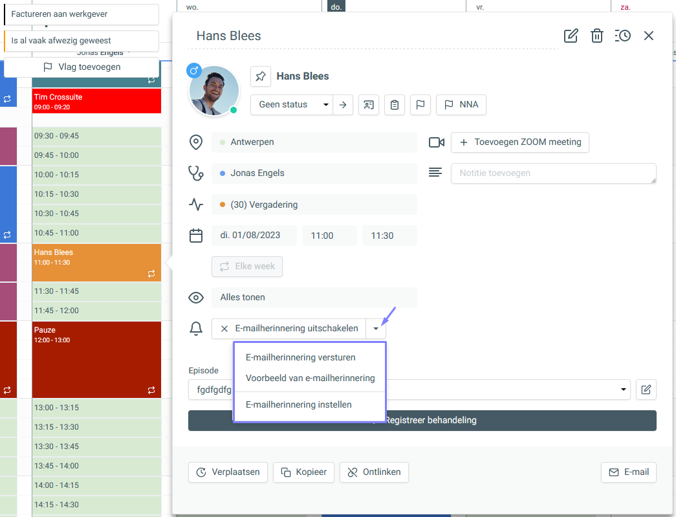Image resolution: width=676 pixels, height=517 pixels.
Task: Select type (30) Vergadering field
Action: pos(314,204)
